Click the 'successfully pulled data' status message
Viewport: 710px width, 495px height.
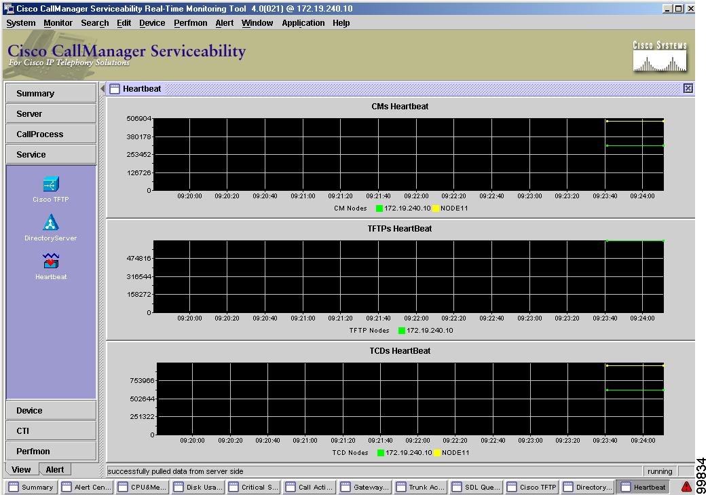click(175, 471)
